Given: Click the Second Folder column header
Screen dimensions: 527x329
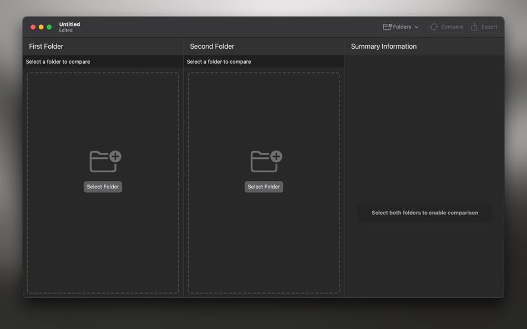Looking at the screenshot, I should [x=212, y=46].
